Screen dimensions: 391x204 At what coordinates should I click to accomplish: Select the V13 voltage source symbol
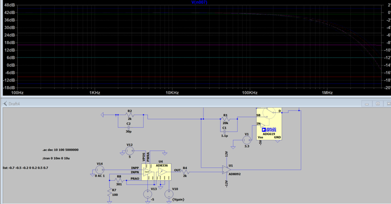147,194
